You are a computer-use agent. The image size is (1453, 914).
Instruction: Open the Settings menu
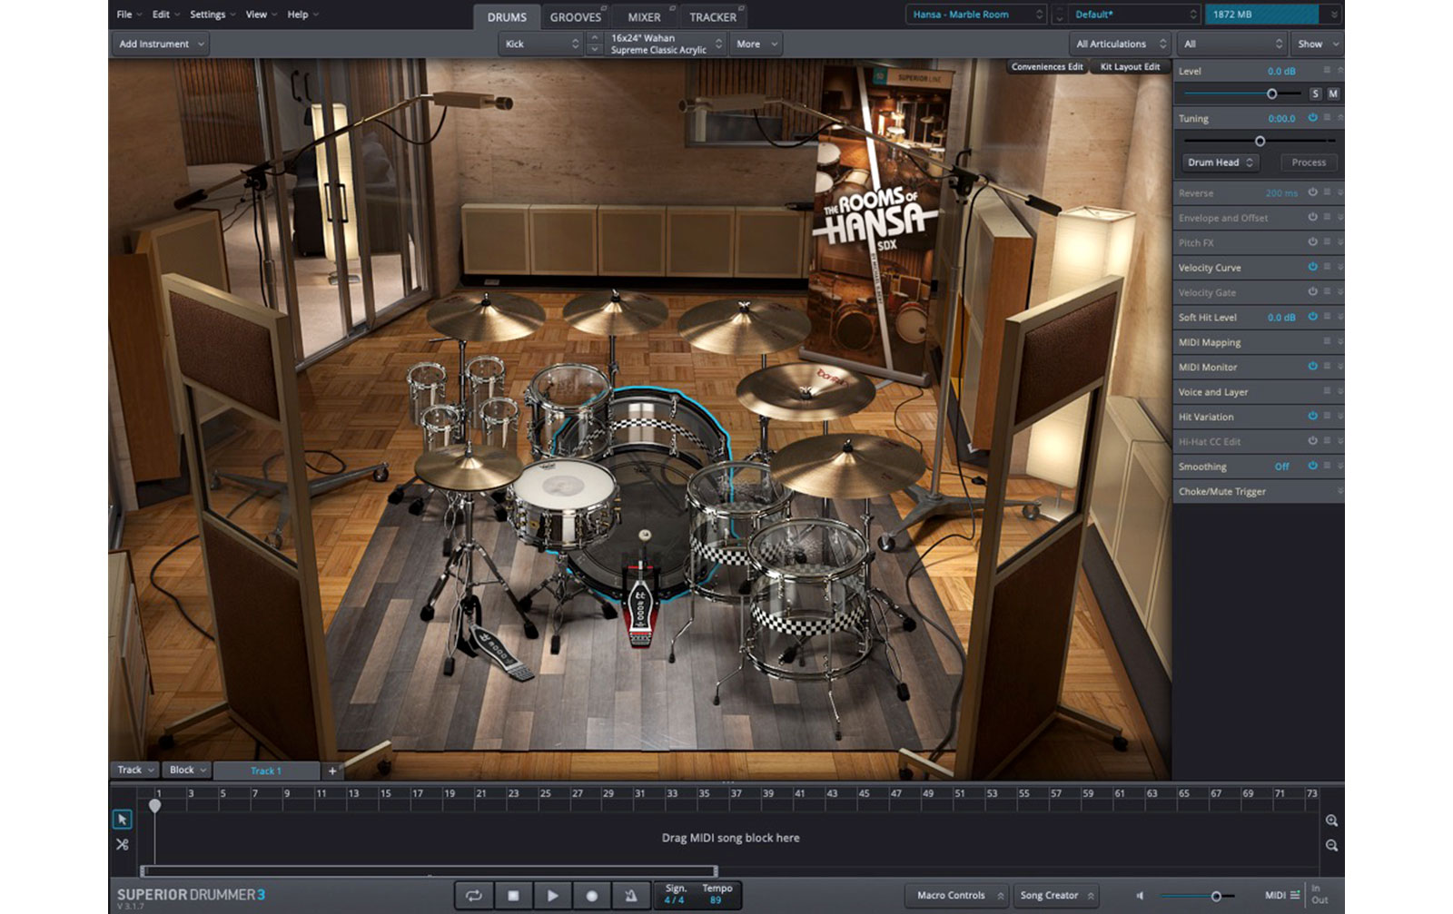pos(213,15)
